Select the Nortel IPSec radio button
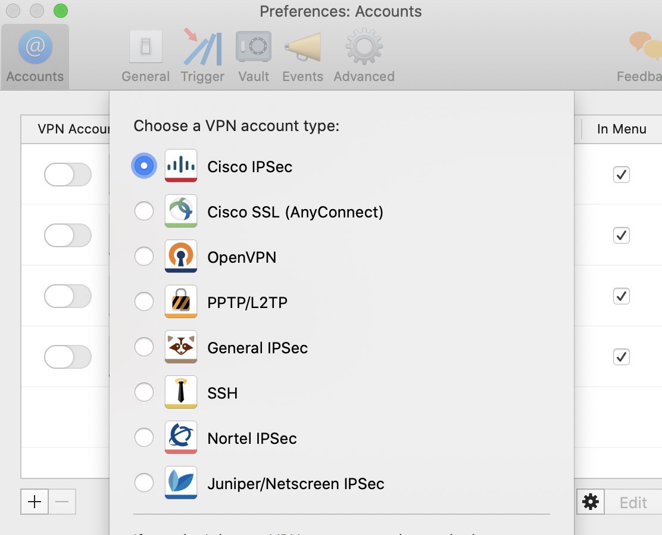The image size is (662, 535). (x=144, y=437)
